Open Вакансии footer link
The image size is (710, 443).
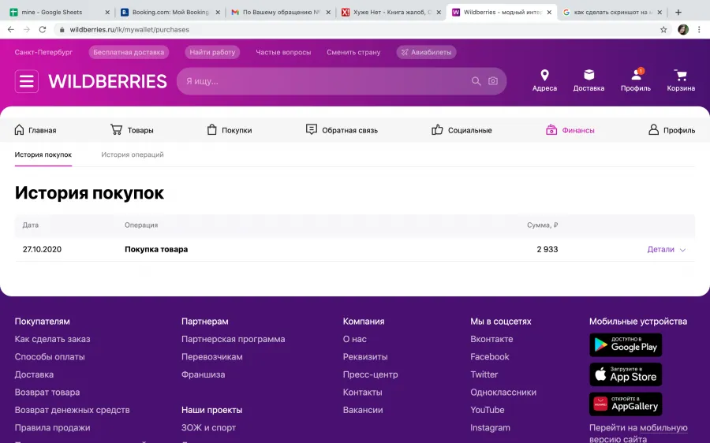click(363, 410)
